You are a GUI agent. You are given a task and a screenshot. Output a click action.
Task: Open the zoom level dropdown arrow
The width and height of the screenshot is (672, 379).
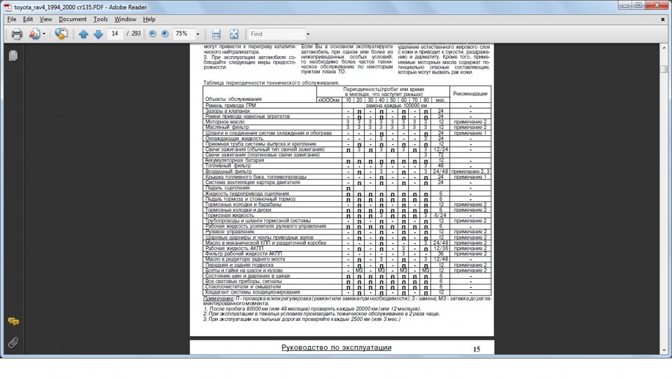(197, 34)
